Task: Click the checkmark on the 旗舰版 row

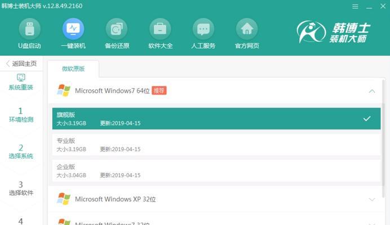Action: coord(367,119)
